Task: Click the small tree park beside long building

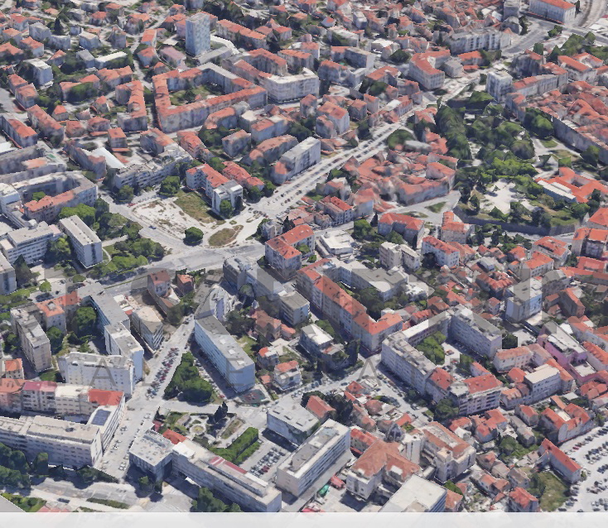Action: point(188,379)
